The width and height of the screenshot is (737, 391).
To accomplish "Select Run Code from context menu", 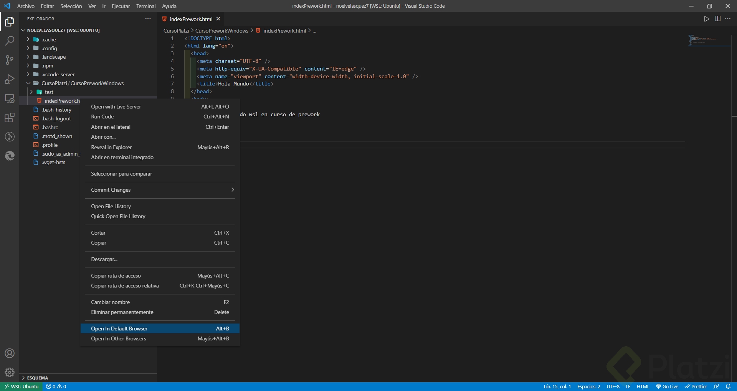I will click(x=160, y=117).
